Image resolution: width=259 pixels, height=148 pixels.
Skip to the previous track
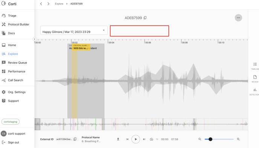click(127, 139)
